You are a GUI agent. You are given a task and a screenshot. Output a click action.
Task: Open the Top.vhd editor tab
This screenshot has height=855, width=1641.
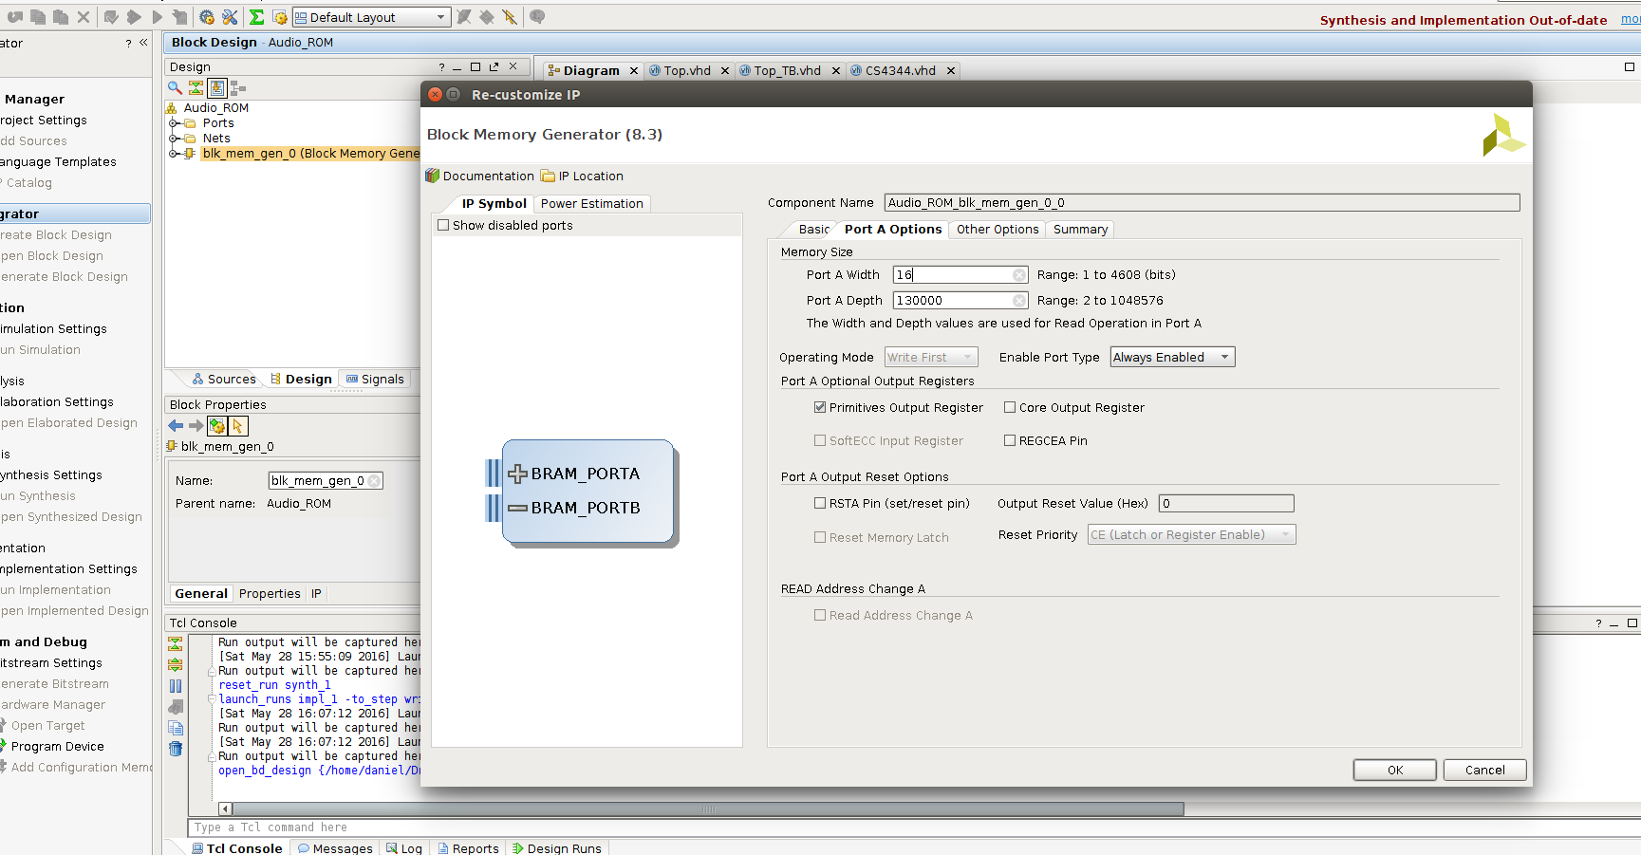[687, 71]
